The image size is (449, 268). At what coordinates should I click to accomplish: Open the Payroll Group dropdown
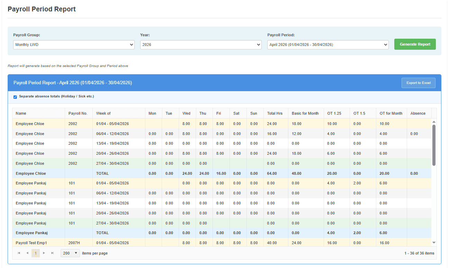74,45
